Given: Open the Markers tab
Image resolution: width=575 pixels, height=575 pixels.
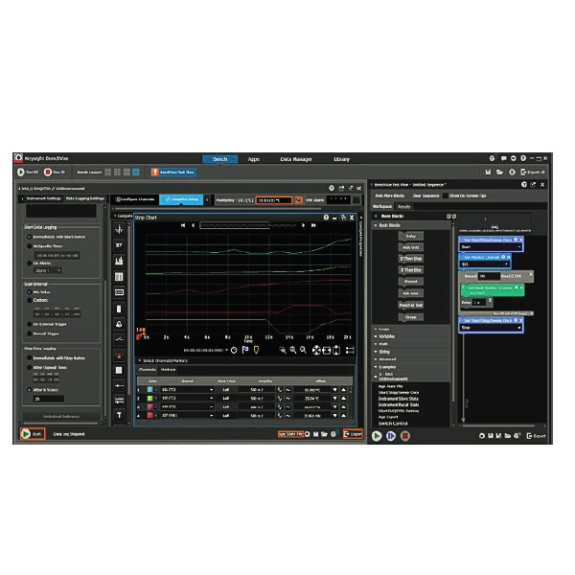Looking at the screenshot, I should (x=169, y=368).
